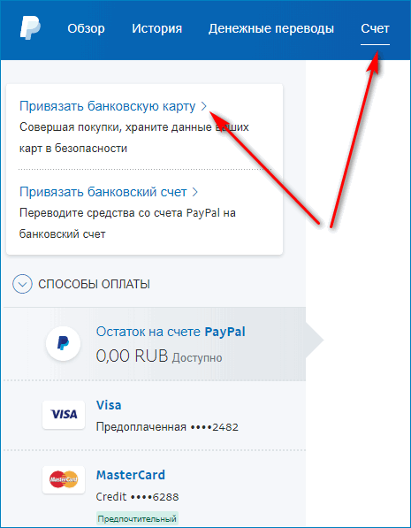The height and width of the screenshot is (528, 411).
Task: Click the Предпочтительный badge
Action: (137, 519)
